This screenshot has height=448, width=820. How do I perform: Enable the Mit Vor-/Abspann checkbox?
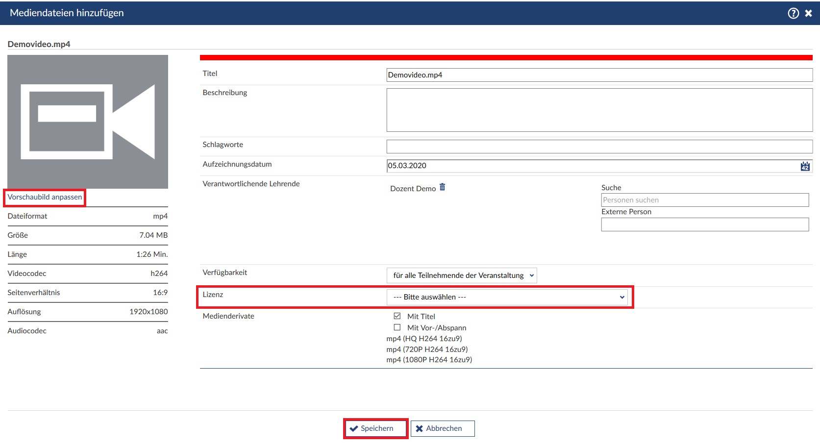tap(397, 327)
